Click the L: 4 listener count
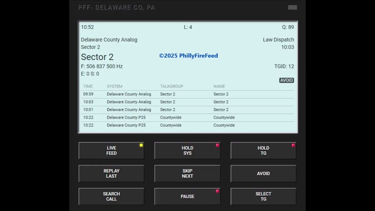The width and height of the screenshot is (375, 211). coord(188,27)
